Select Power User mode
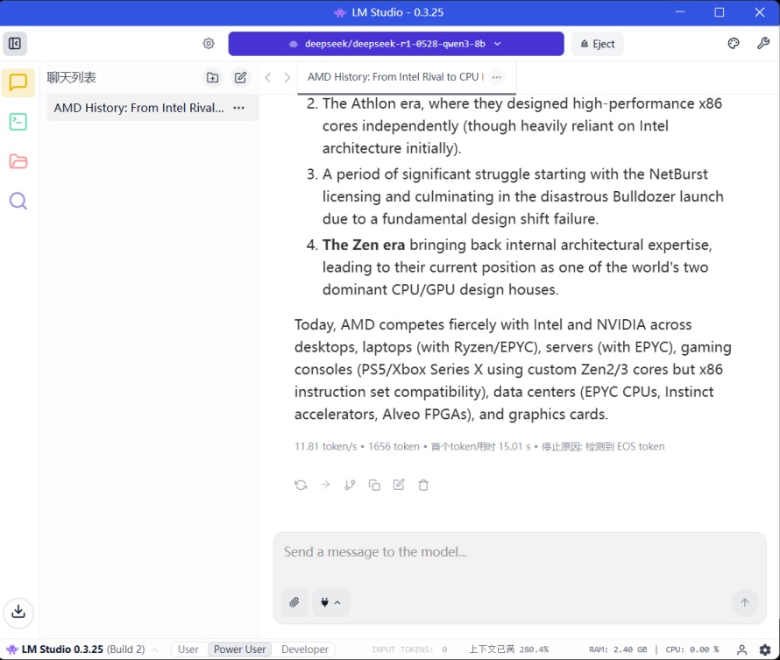780x660 pixels. (x=239, y=649)
